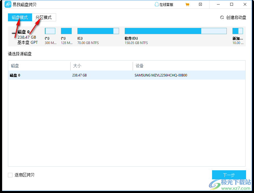This screenshot has height=193, width=254.
Task: Open the 在线客服 customer service chat icon
Action: (157, 4)
